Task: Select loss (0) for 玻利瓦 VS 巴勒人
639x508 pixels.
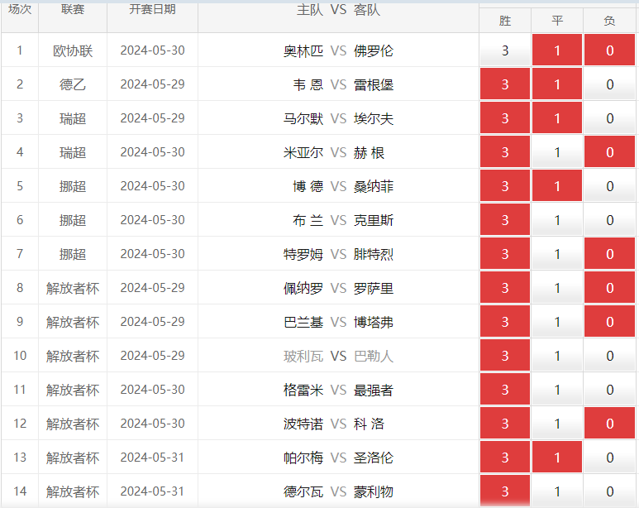Action: (610, 355)
